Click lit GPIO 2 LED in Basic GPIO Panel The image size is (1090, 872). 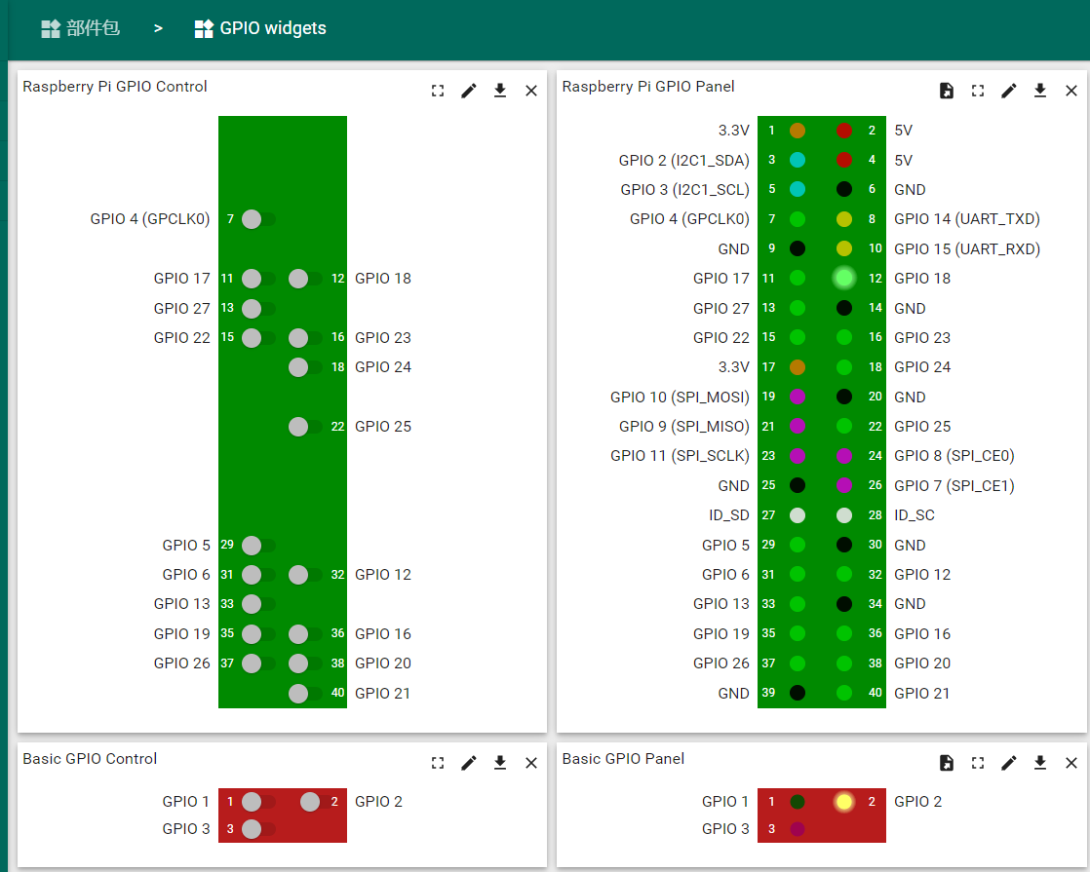(844, 801)
